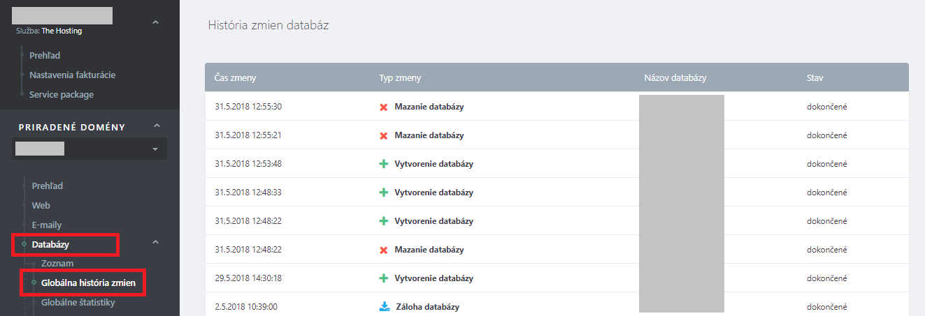The width and height of the screenshot is (925, 316).
Task: Collapse the The Hosting service section
Action: (x=156, y=23)
